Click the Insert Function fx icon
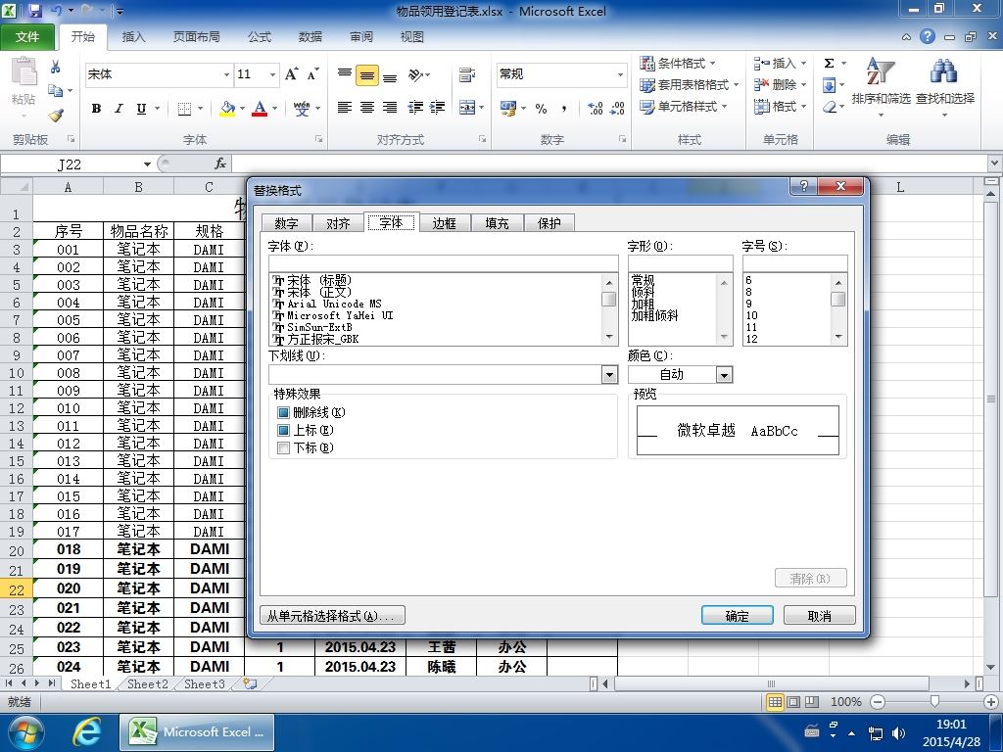Image resolution: width=1003 pixels, height=752 pixels. point(220,164)
